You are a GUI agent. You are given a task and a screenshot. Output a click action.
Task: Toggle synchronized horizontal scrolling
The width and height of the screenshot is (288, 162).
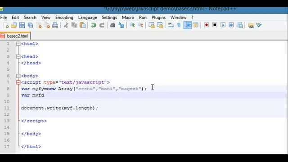(x=160, y=25)
